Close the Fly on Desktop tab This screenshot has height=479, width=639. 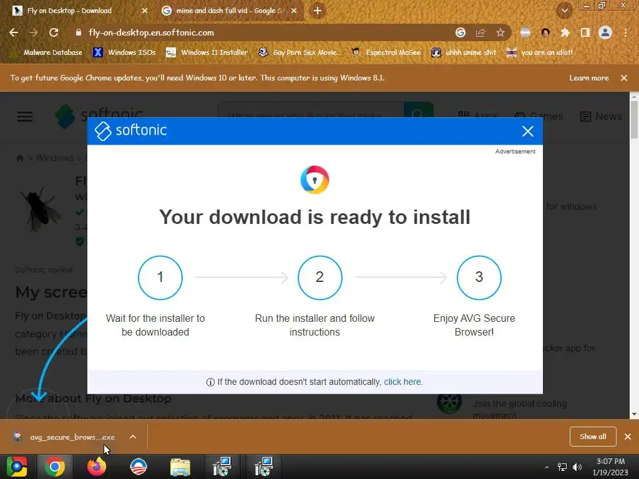pyautogui.click(x=145, y=11)
